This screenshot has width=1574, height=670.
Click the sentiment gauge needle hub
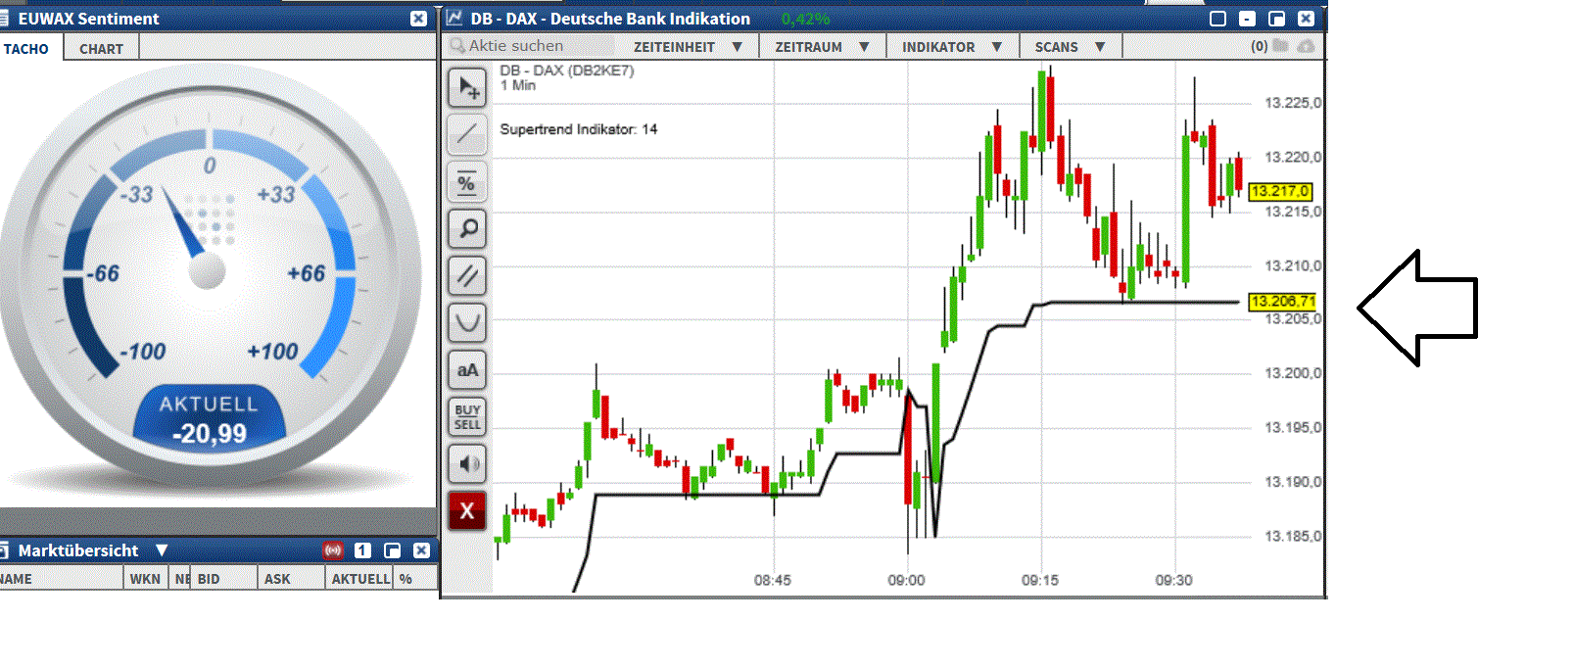coord(207,271)
